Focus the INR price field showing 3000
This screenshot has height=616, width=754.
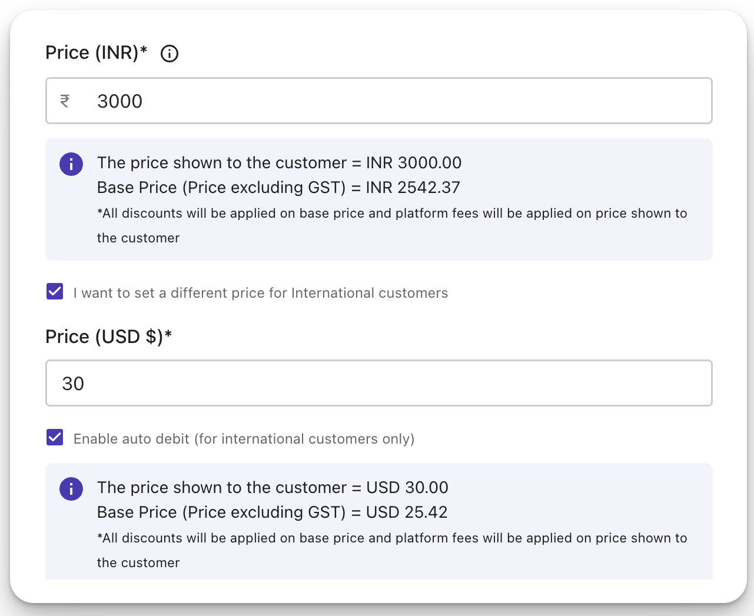(x=379, y=101)
